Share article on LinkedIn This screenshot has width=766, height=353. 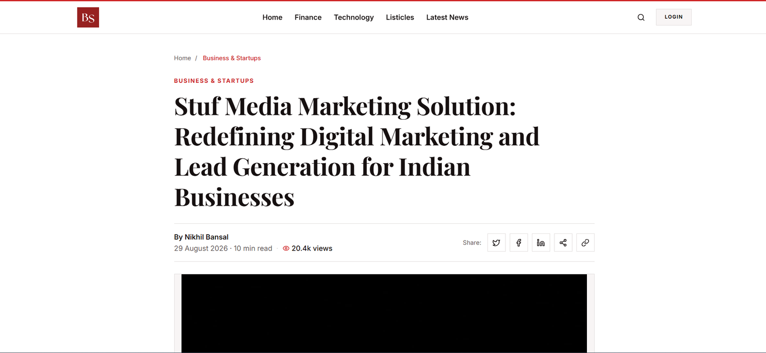[x=541, y=243]
